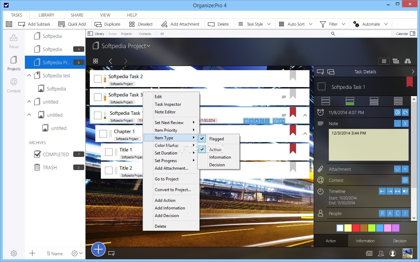Set timeline end with second arrow button
420x262 pixels.
[390, 191]
